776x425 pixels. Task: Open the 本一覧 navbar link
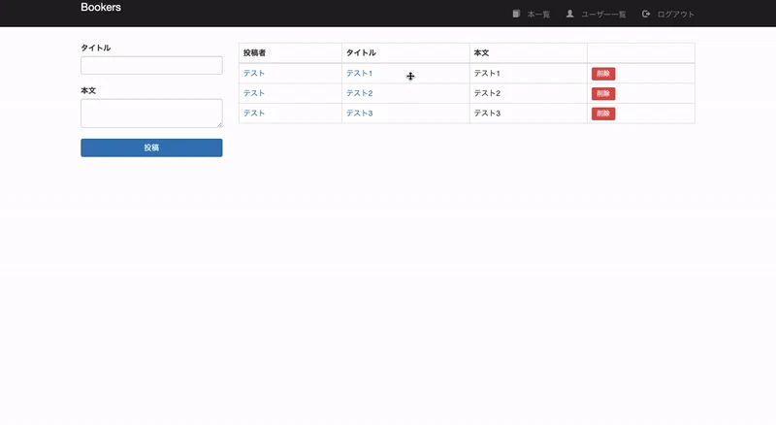(538, 15)
